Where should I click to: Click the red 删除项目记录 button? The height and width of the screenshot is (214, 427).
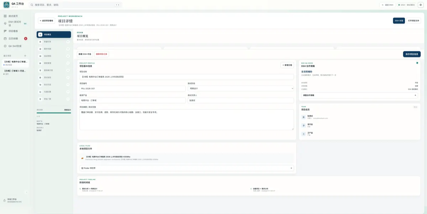point(101,54)
